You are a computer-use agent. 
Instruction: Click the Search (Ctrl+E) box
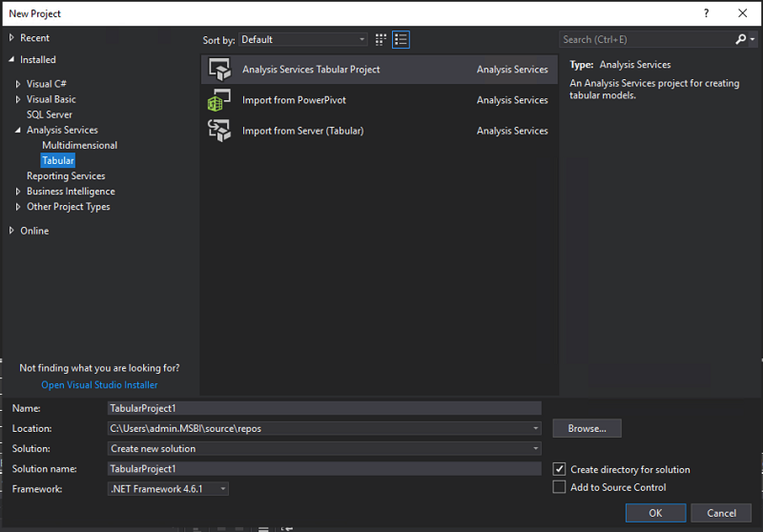(x=648, y=39)
